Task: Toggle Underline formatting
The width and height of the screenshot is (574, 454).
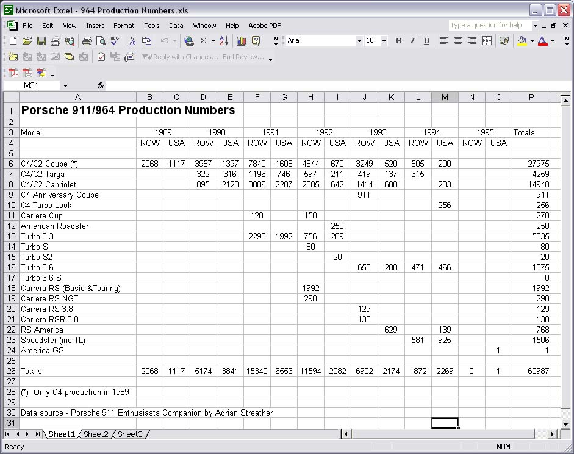Action: tap(426, 41)
